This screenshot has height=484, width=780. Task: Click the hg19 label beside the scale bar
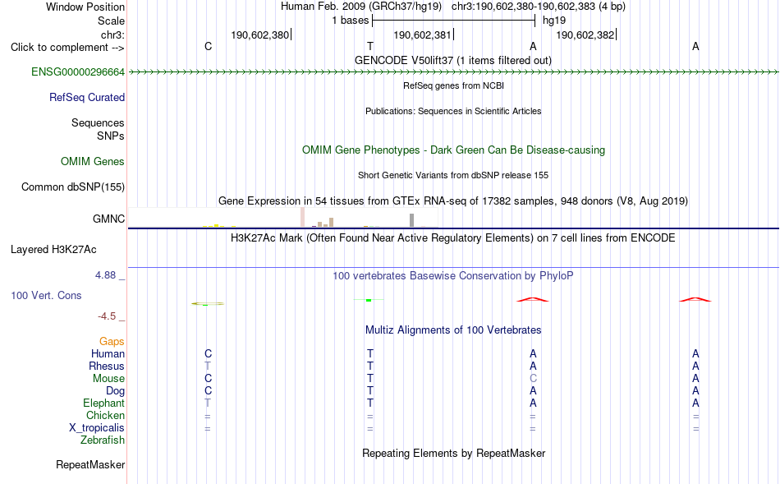pyautogui.click(x=554, y=21)
